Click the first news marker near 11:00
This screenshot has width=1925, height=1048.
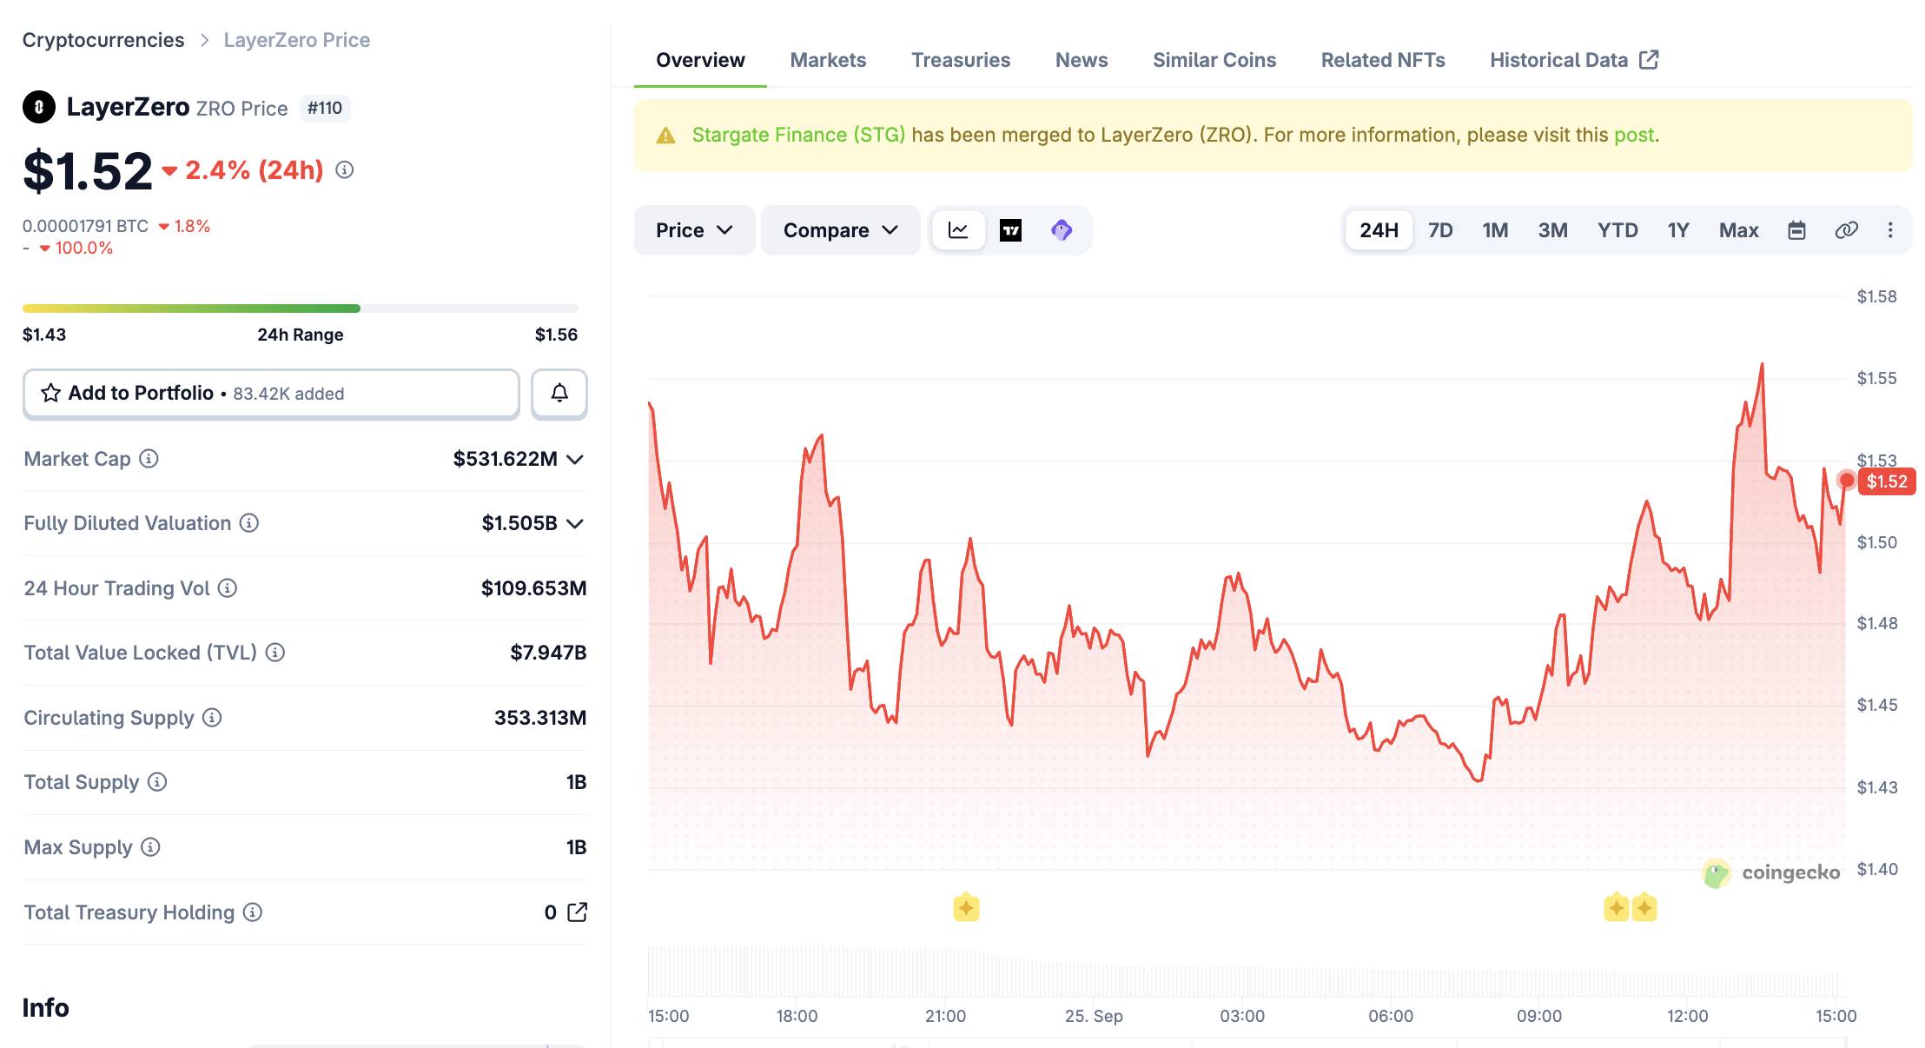pyautogui.click(x=1616, y=908)
